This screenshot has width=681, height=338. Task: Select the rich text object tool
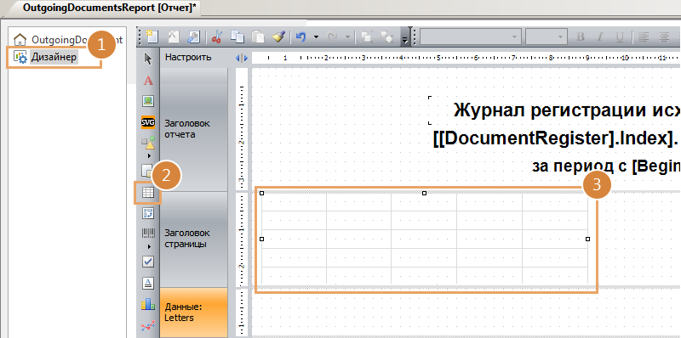(x=148, y=283)
